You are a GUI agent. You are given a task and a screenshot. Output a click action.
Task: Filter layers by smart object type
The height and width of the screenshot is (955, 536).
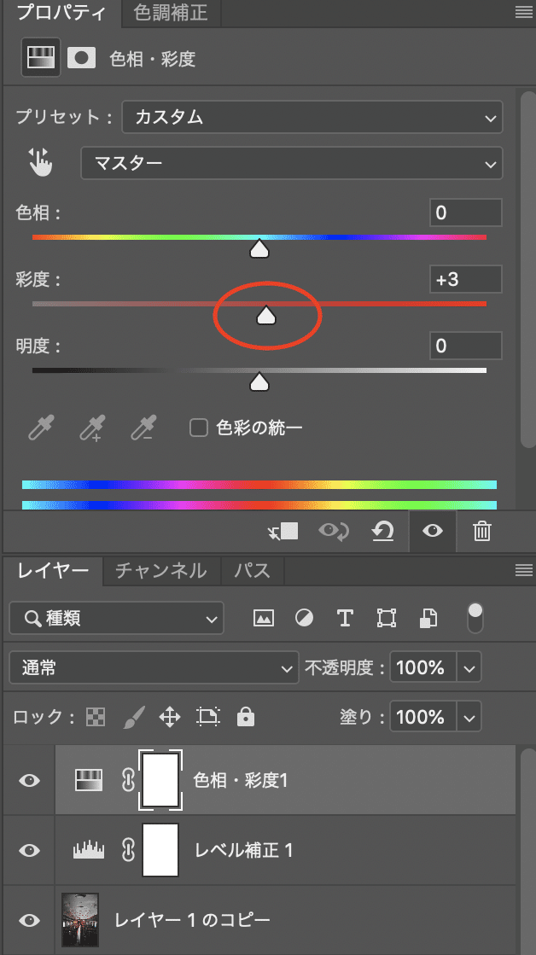point(428,618)
